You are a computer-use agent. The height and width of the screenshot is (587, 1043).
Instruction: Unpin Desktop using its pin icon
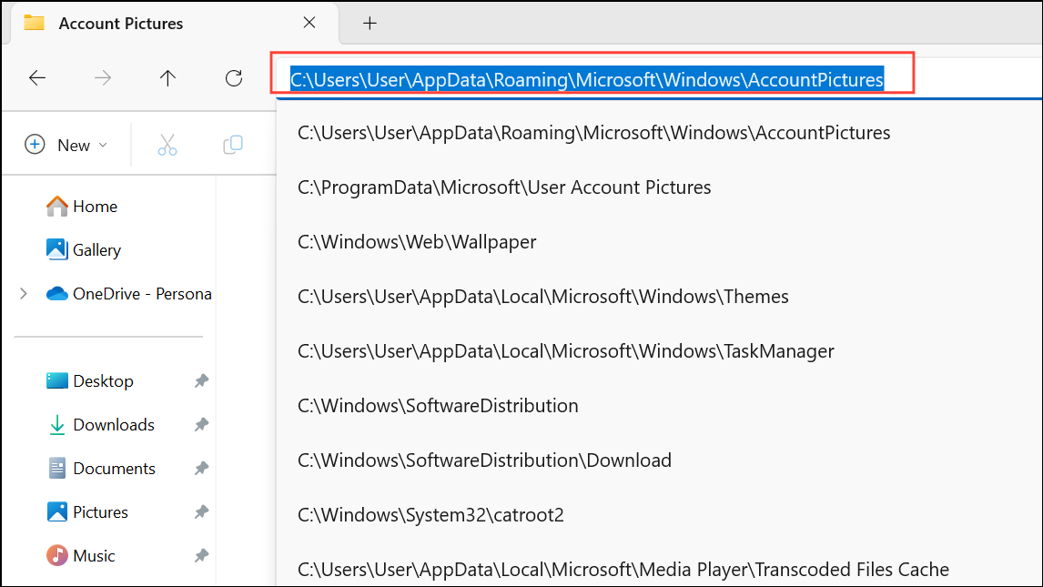[x=201, y=381]
